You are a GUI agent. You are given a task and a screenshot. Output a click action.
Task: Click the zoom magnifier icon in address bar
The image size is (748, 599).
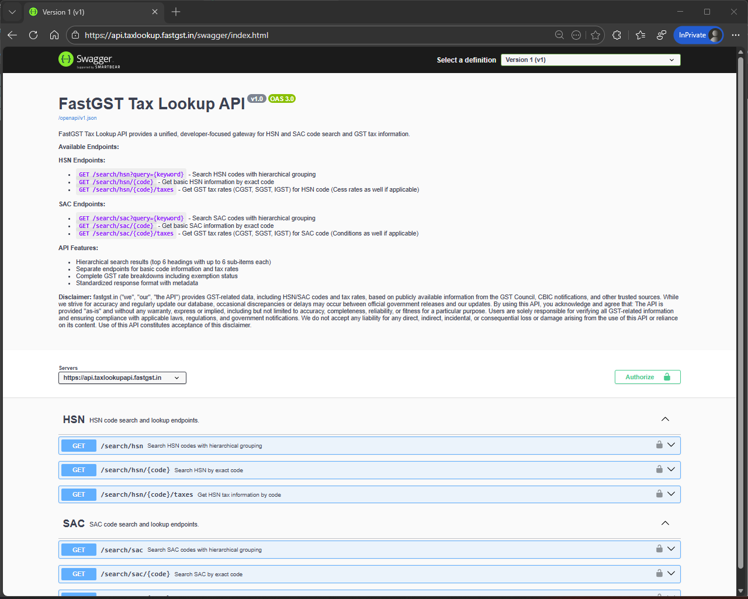click(x=559, y=35)
